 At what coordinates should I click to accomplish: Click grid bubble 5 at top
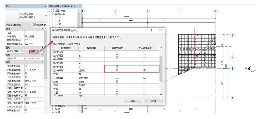[115, 11]
